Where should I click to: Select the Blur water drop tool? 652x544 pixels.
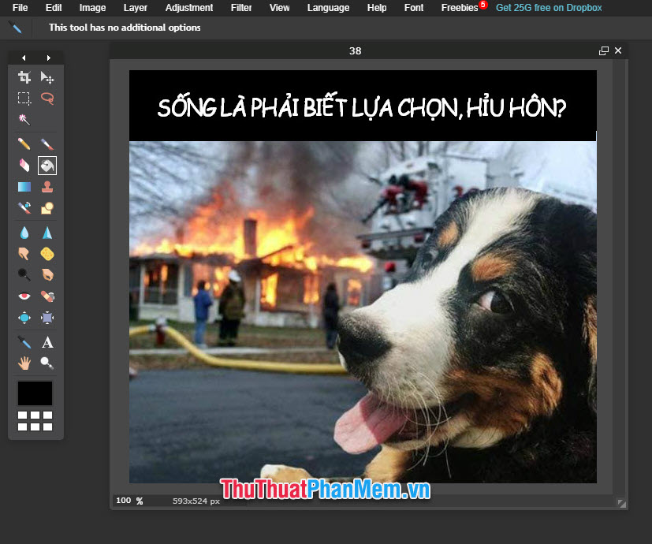24,233
